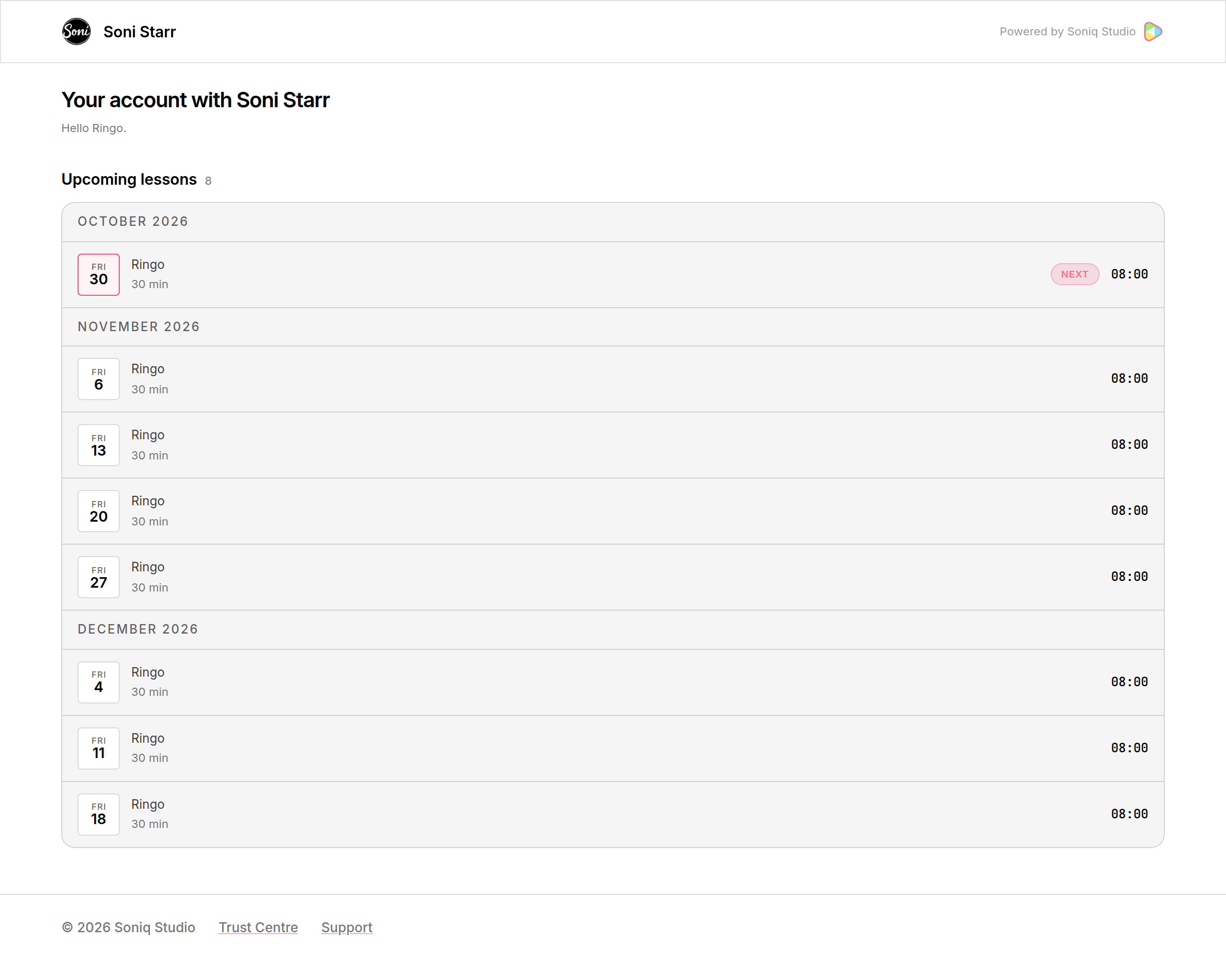Click the Soni Starr round logo
This screenshot has width=1226, height=960.
point(77,32)
